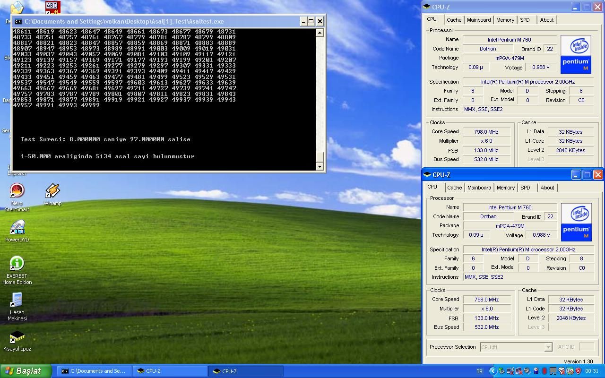605x378 pixels.
Task: Click the console scrollbar up arrow
Action: point(320,33)
